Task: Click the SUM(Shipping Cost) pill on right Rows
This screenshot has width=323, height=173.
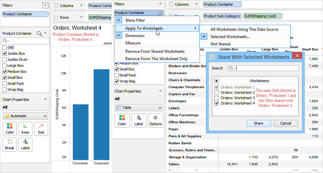Action: pos(262,16)
